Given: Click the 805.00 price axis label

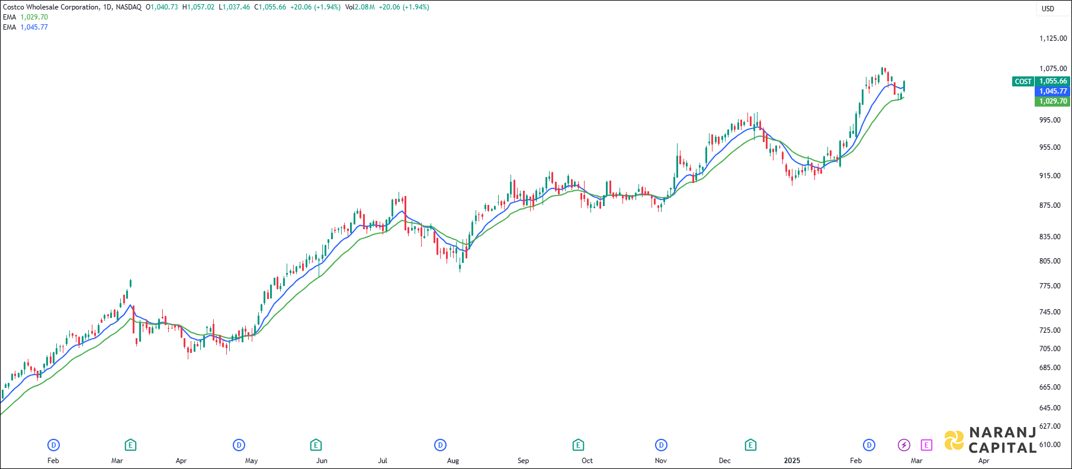Looking at the screenshot, I should coord(1050,261).
